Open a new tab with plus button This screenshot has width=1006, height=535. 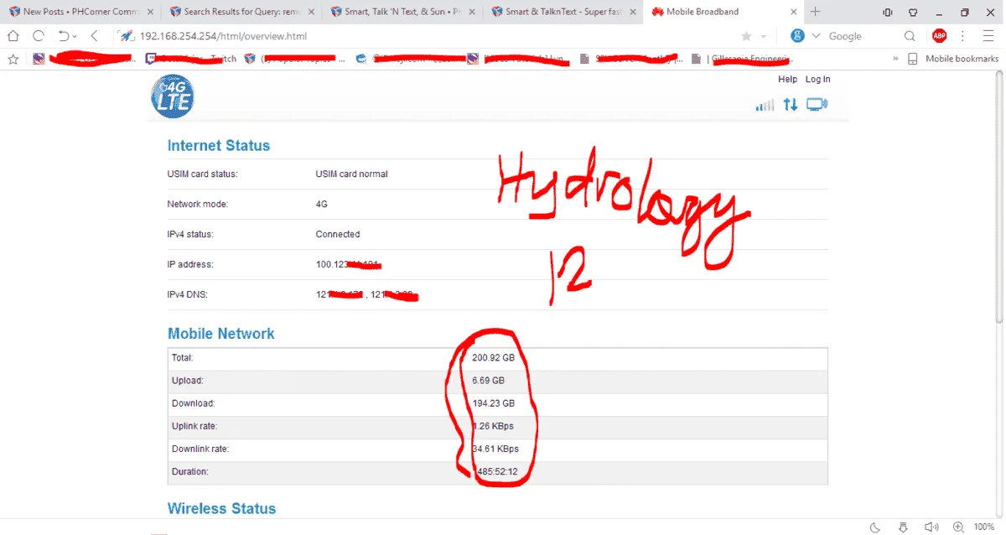[816, 12]
